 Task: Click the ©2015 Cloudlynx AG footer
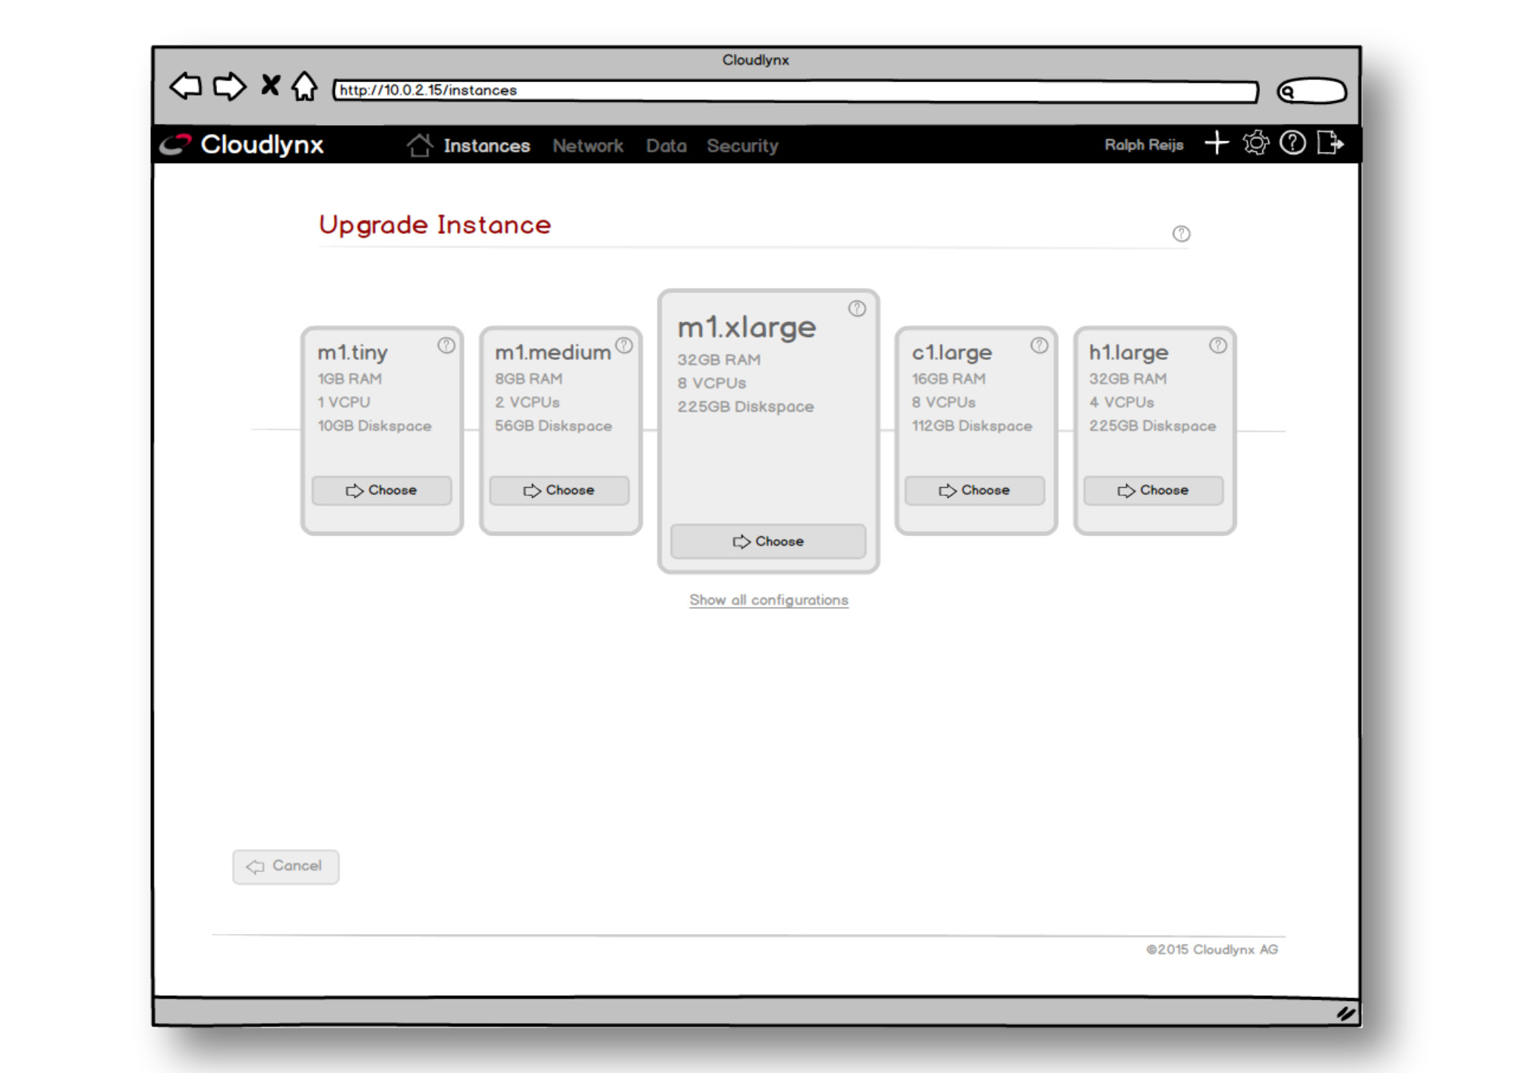pos(1212,950)
